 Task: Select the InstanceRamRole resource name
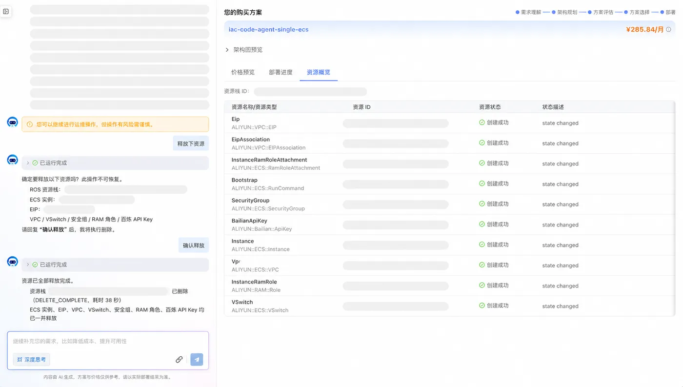(x=254, y=282)
